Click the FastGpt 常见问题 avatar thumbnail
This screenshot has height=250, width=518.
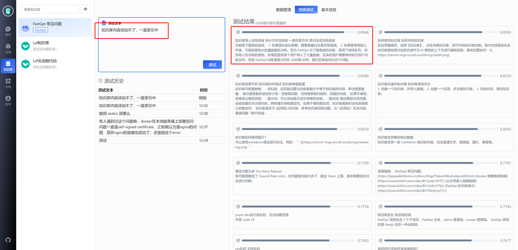point(25,28)
